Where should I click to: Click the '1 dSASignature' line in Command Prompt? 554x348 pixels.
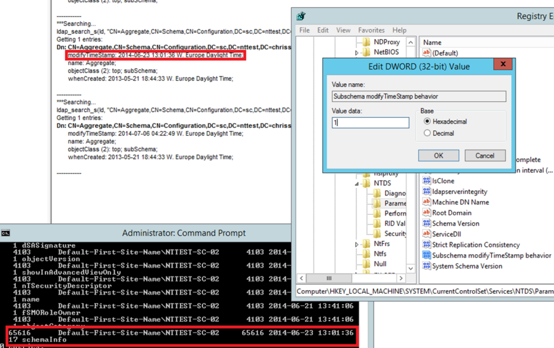pos(44,245)
